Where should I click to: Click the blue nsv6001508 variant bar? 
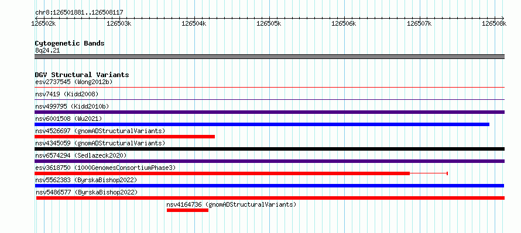click(262, 124)
